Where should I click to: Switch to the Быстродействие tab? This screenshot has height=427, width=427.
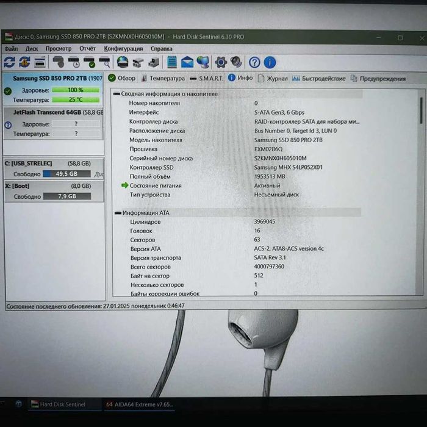point(318,79)
